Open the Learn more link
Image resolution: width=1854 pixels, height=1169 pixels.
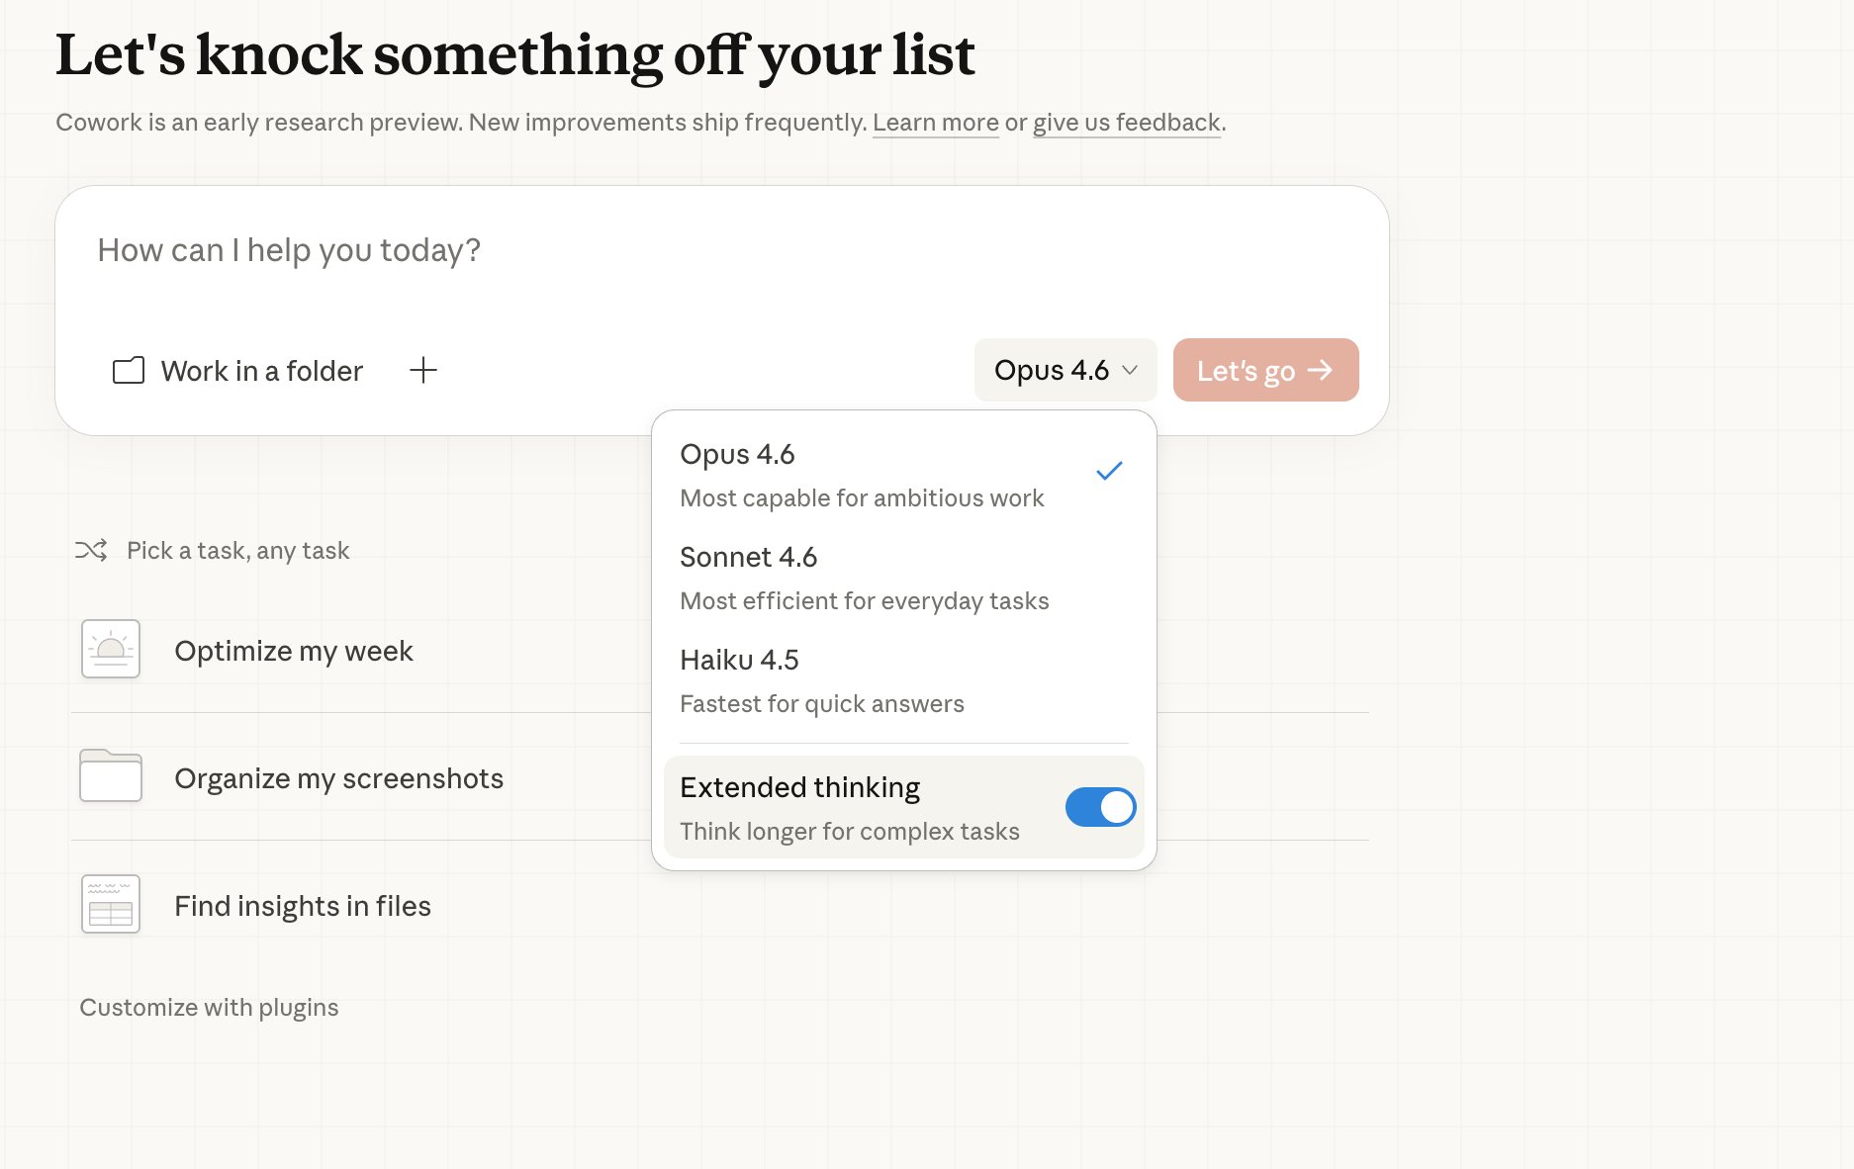935,123
